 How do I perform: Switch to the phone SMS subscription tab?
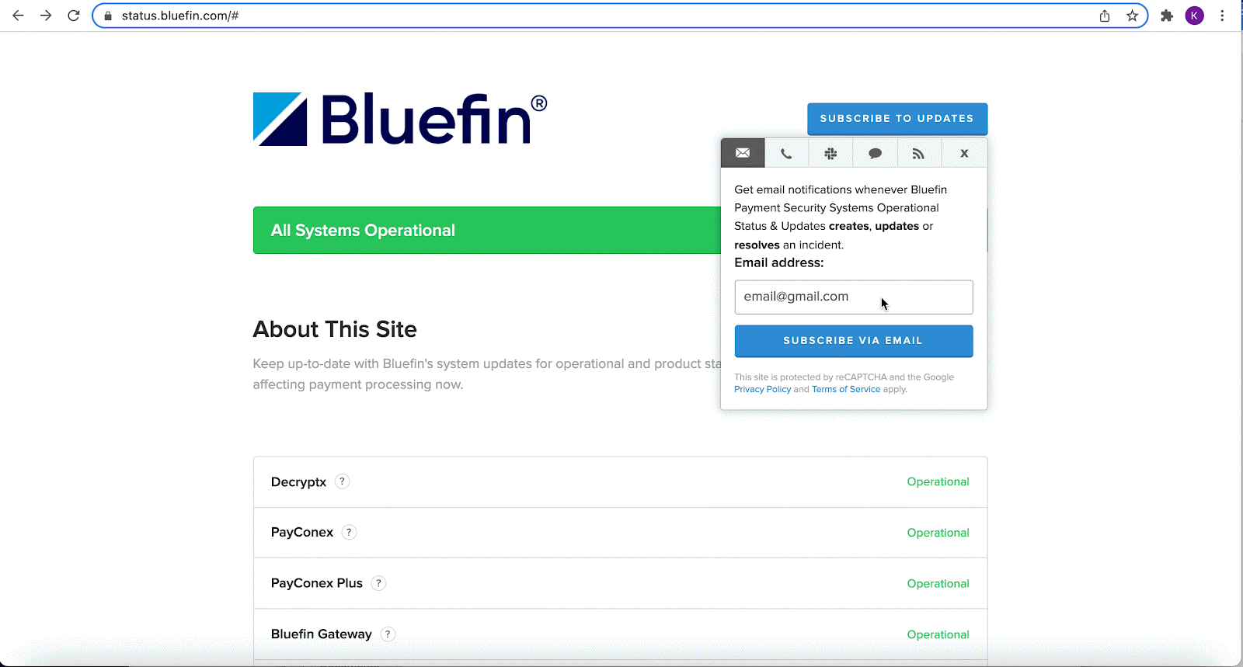pos(786,153)
